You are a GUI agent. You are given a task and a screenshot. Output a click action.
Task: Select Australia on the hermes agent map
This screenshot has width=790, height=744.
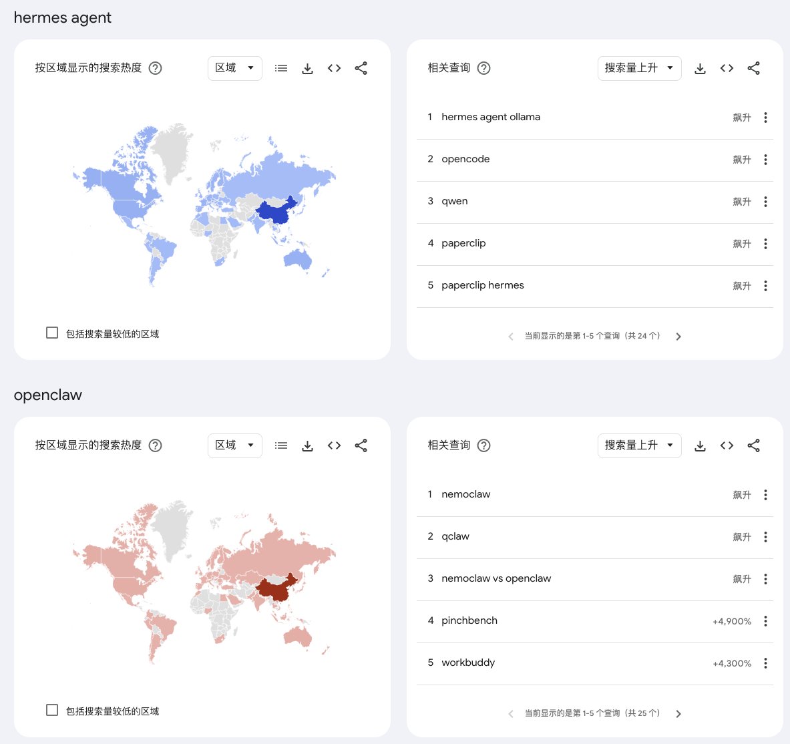[x=297, y=260]
